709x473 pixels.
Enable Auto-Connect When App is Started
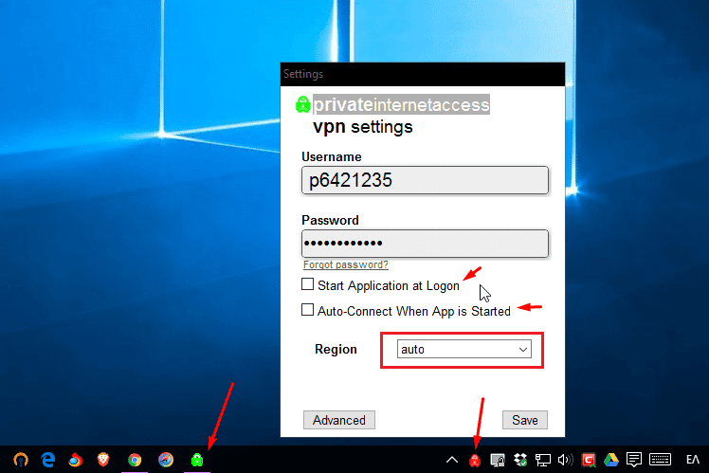click(x=307, y=310)
